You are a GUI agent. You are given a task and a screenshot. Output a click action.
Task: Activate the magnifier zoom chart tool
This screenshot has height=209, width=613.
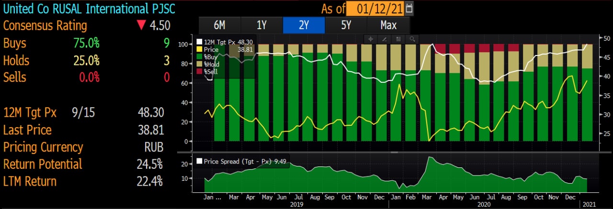pyautogui.click(x=411, y=39)
